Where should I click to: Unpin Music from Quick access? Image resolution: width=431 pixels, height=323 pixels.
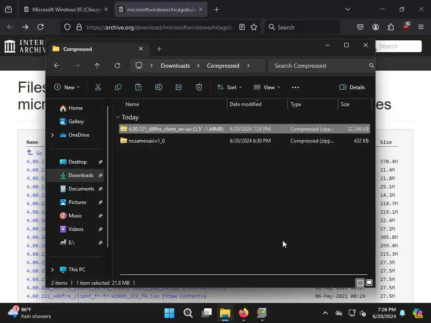100,216
